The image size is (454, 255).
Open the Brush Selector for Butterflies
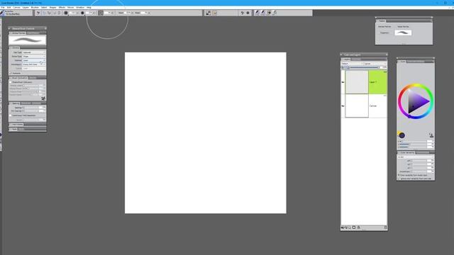[16, 13]
